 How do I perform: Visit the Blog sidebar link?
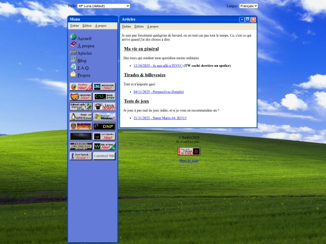pos(81,61)
